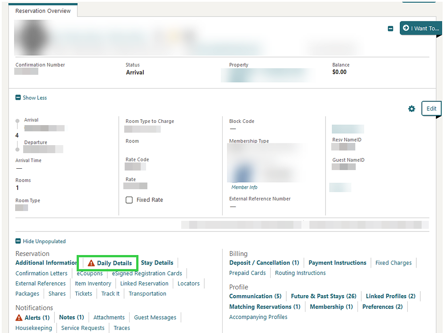Click the $0.00 balance value

pyautogui.click(x=339, y=72)
